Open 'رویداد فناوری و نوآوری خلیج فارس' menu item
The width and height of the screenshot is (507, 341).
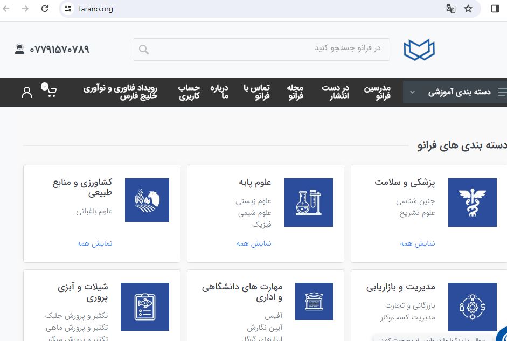[120, 92]
